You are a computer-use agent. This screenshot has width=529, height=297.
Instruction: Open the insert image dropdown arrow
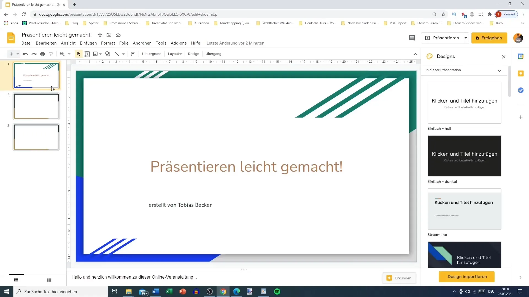(x=101, y=54)
